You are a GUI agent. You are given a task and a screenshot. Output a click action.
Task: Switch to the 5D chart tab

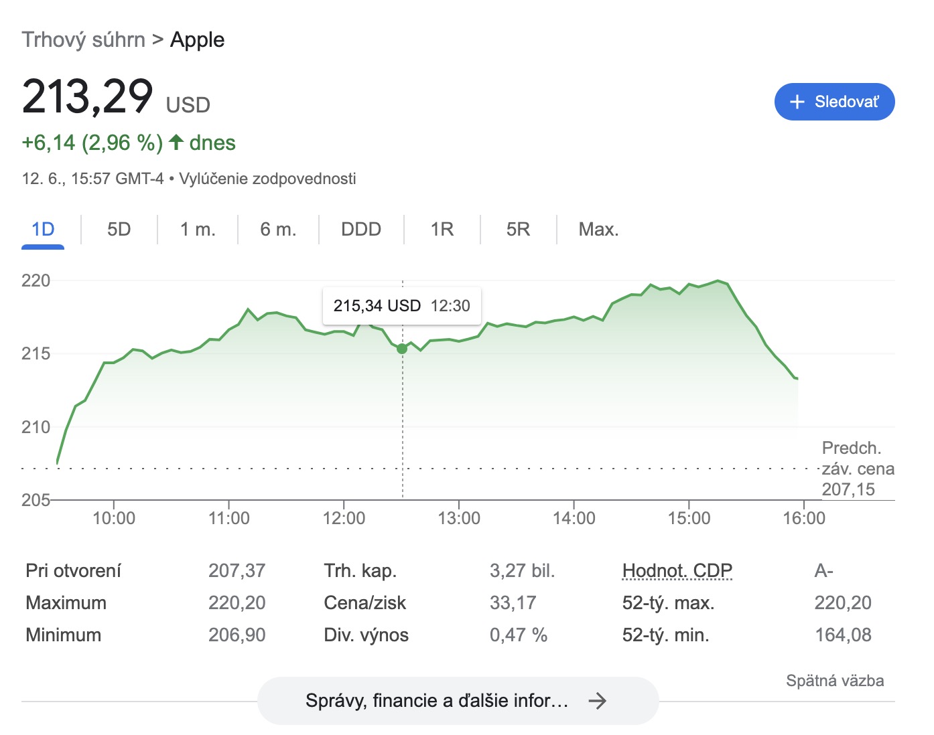click(119, 230)
